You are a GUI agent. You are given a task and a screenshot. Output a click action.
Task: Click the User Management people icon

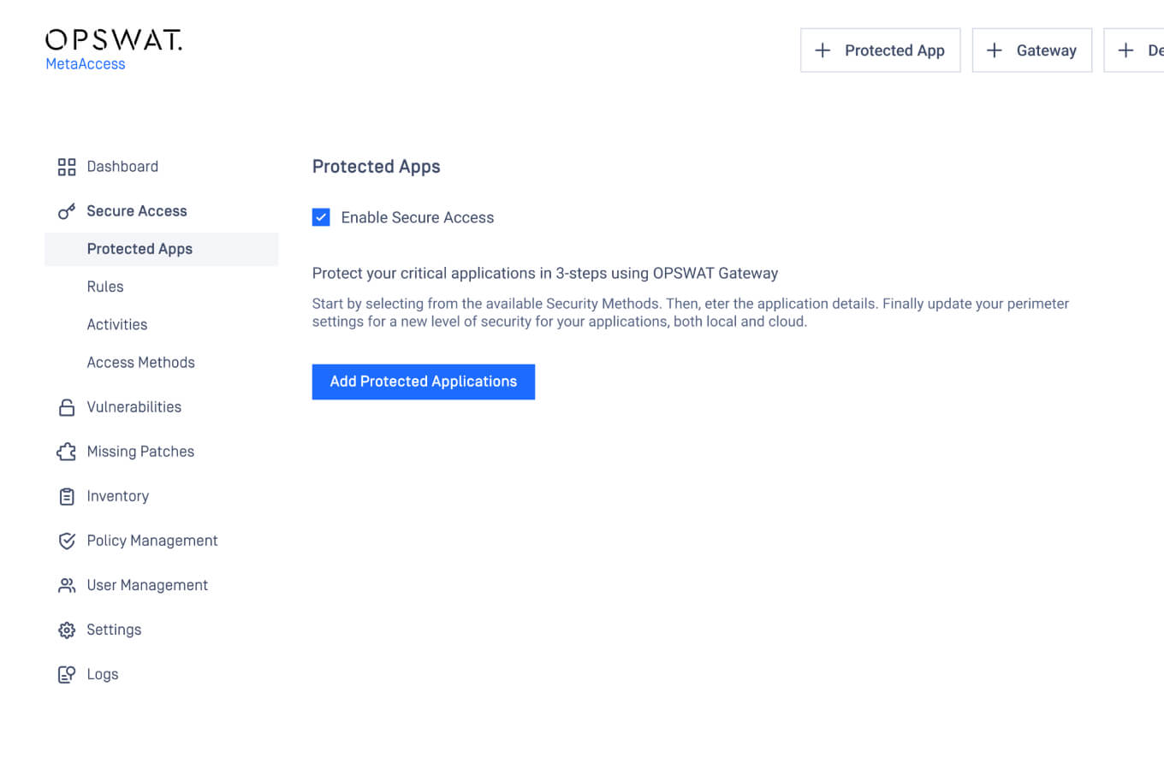(67, 585)
